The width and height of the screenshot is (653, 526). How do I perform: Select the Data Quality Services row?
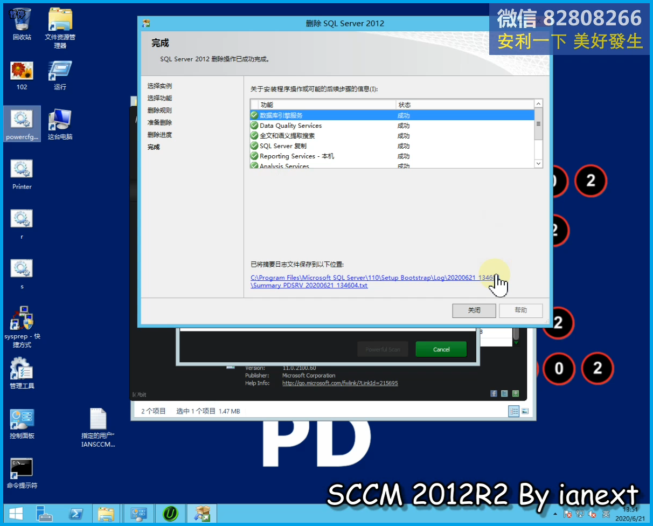pos(392,126)
